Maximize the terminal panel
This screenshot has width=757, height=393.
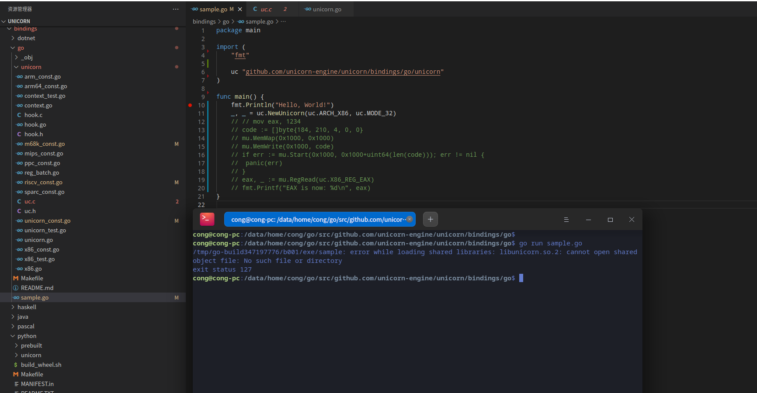point(610,220)
